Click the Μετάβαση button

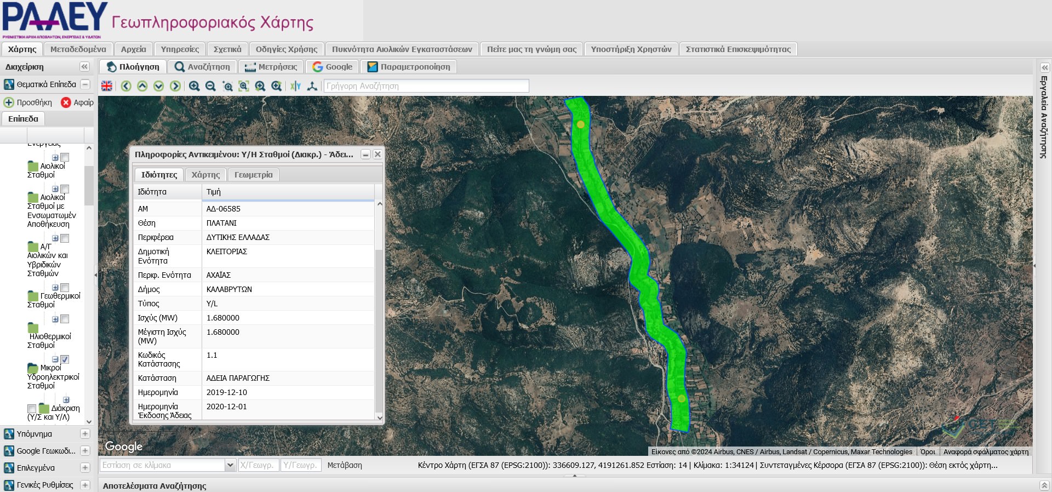(345, 465)
